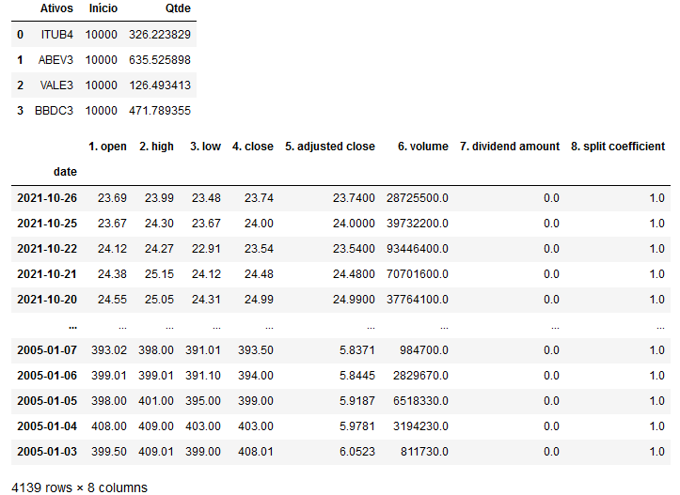Click the '6. volume' column header
680x495 pixels.
[x=423, y=147]
